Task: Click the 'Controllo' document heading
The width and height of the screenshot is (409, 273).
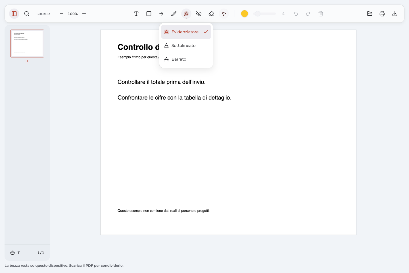Action: point(135,47)
